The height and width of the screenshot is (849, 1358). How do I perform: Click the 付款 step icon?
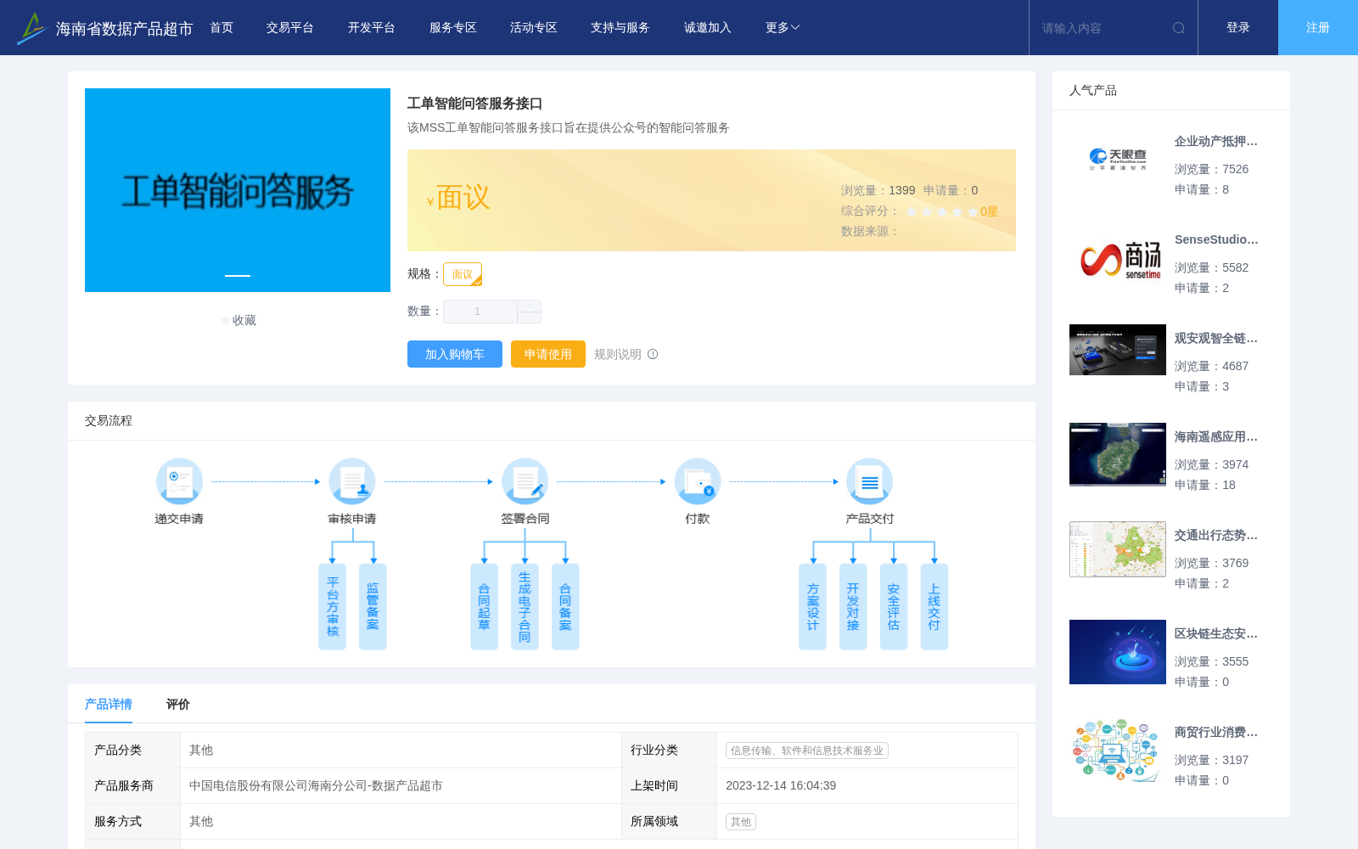click(x=698, y=481)
